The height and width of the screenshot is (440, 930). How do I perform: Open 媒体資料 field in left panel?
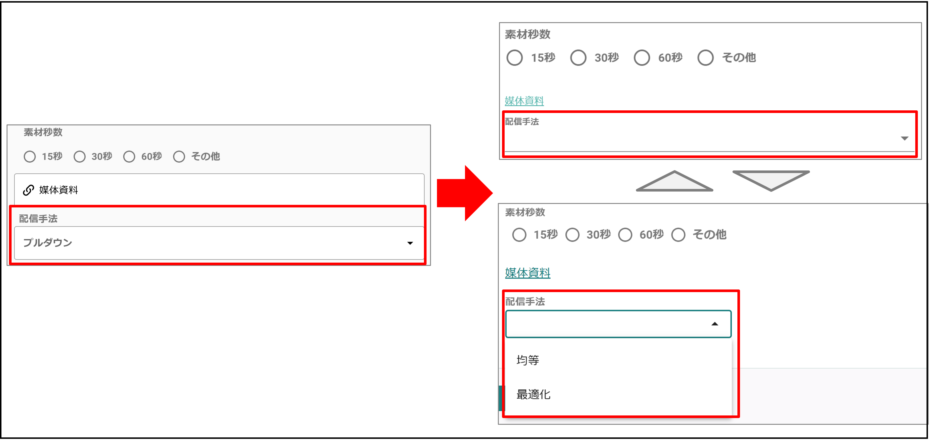219,190
